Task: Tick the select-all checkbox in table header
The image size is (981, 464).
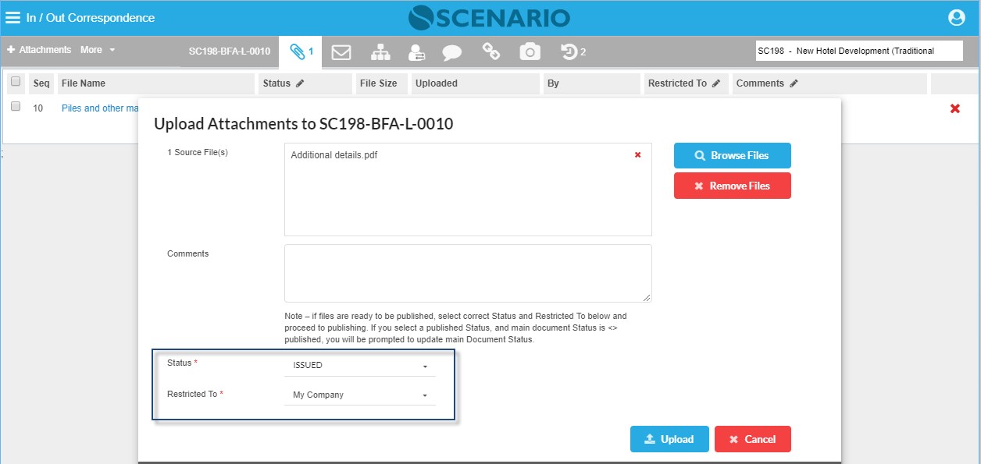Action: point(16,82)
